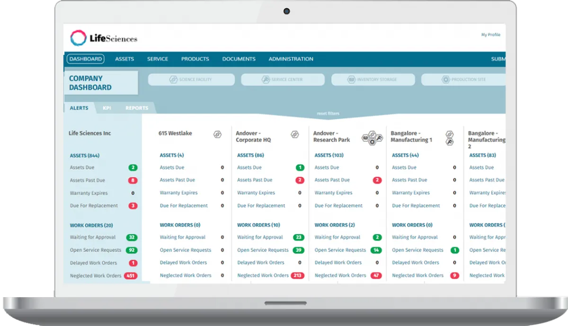568x326 pixels.
Task: Click the red 451 Neglected Work Orders badge
Action: pyautogui.click(x=131, y=276)
